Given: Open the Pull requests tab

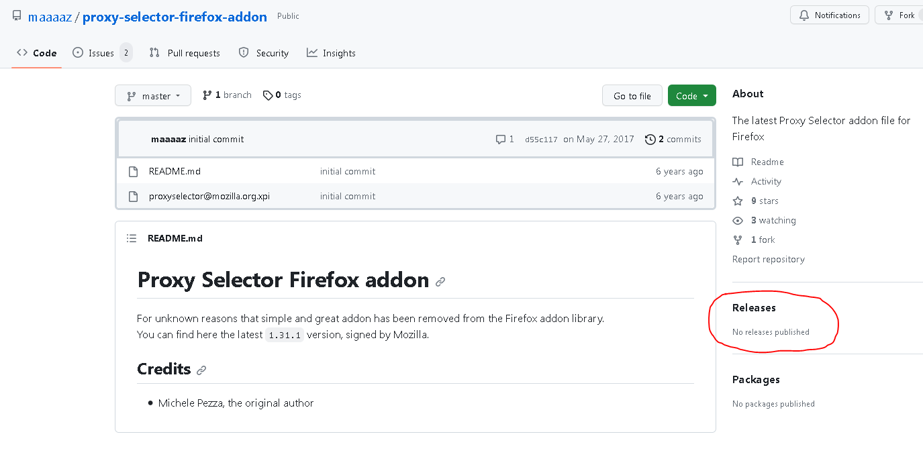Looking at the screenshot, I should [185, 53].
